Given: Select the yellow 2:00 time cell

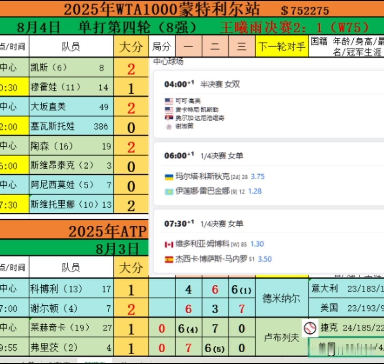Looking at the screenshot, I should [x=14, y=126].
